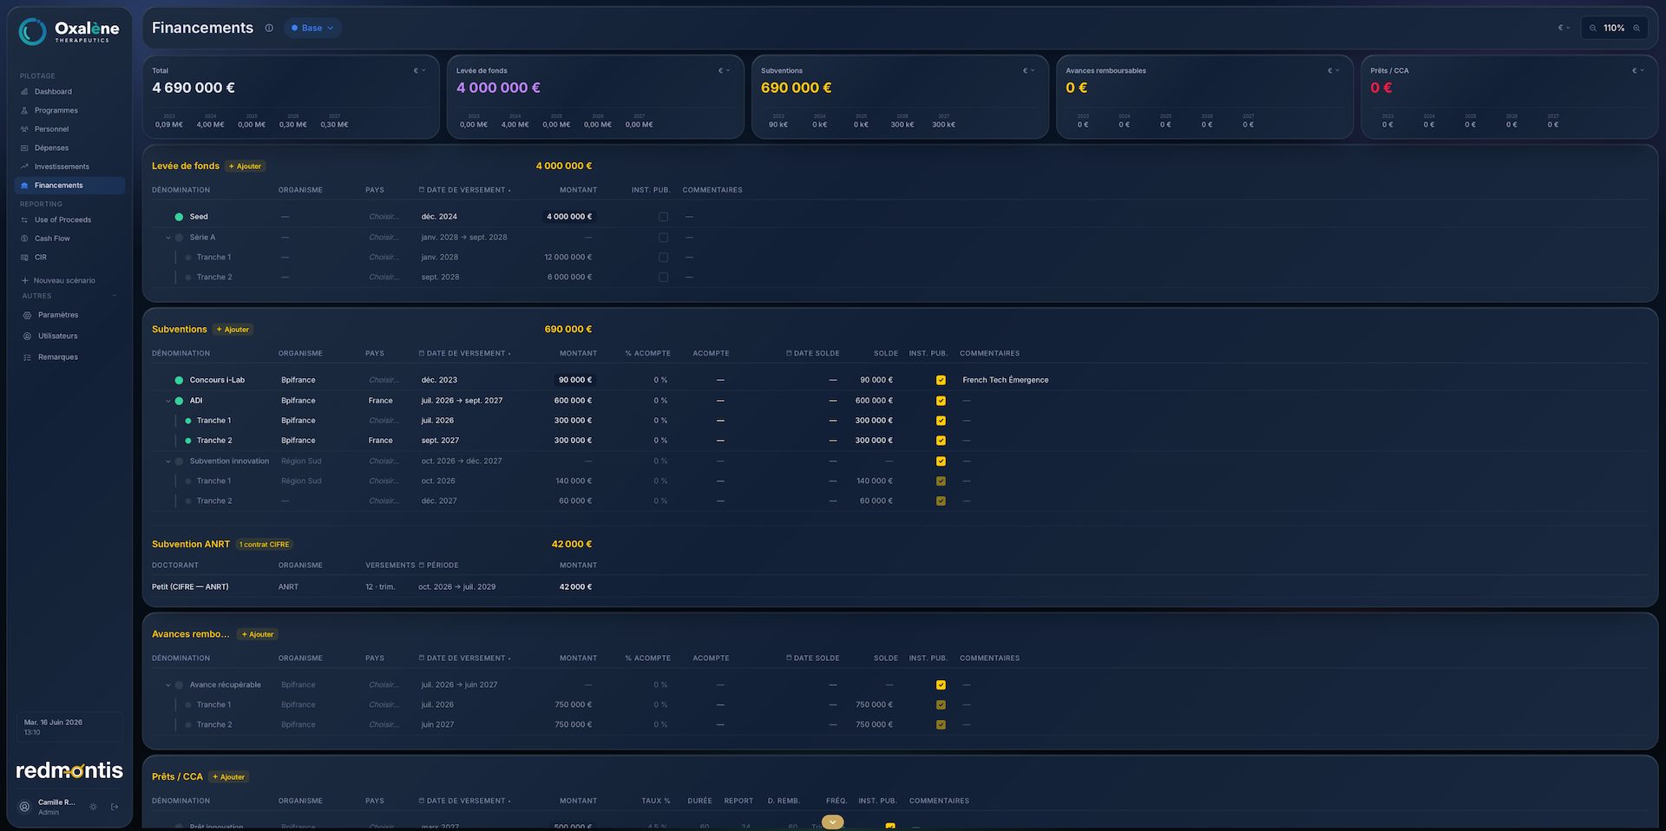Uncheck Inst. Pub. for Subvention innovation
This screenshot has height=831, width=1666.
(x=941, y=461)
